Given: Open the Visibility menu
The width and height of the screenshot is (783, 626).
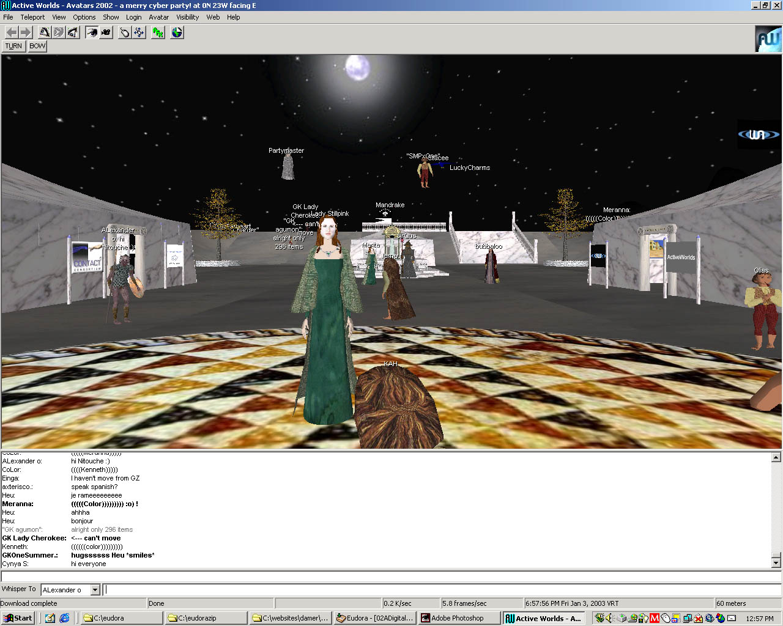Looking at the screenshot, I should (x=187, y=17).
